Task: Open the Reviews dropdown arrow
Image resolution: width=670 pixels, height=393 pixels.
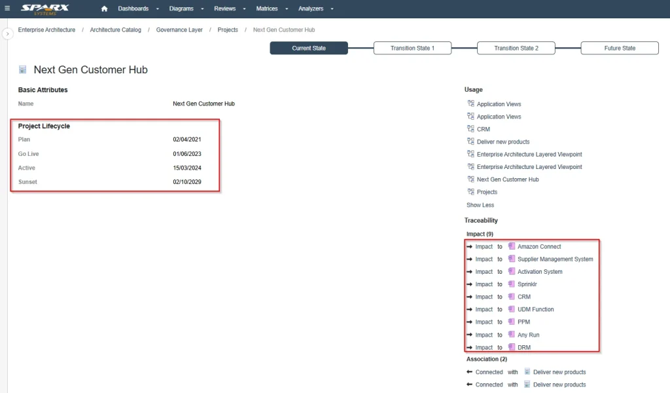Action: 245,9
